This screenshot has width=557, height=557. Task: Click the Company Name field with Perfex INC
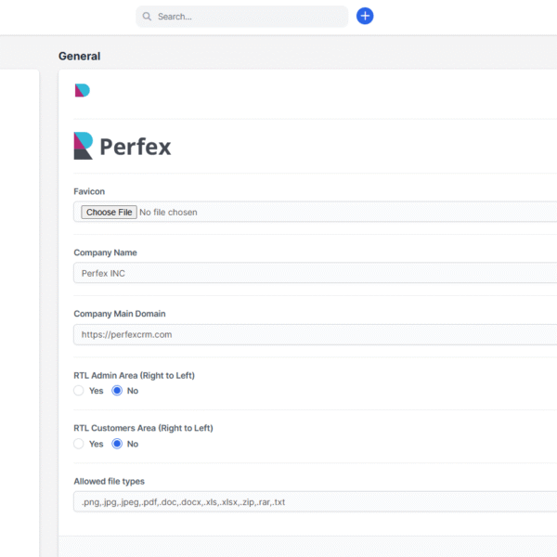(316, 273)
